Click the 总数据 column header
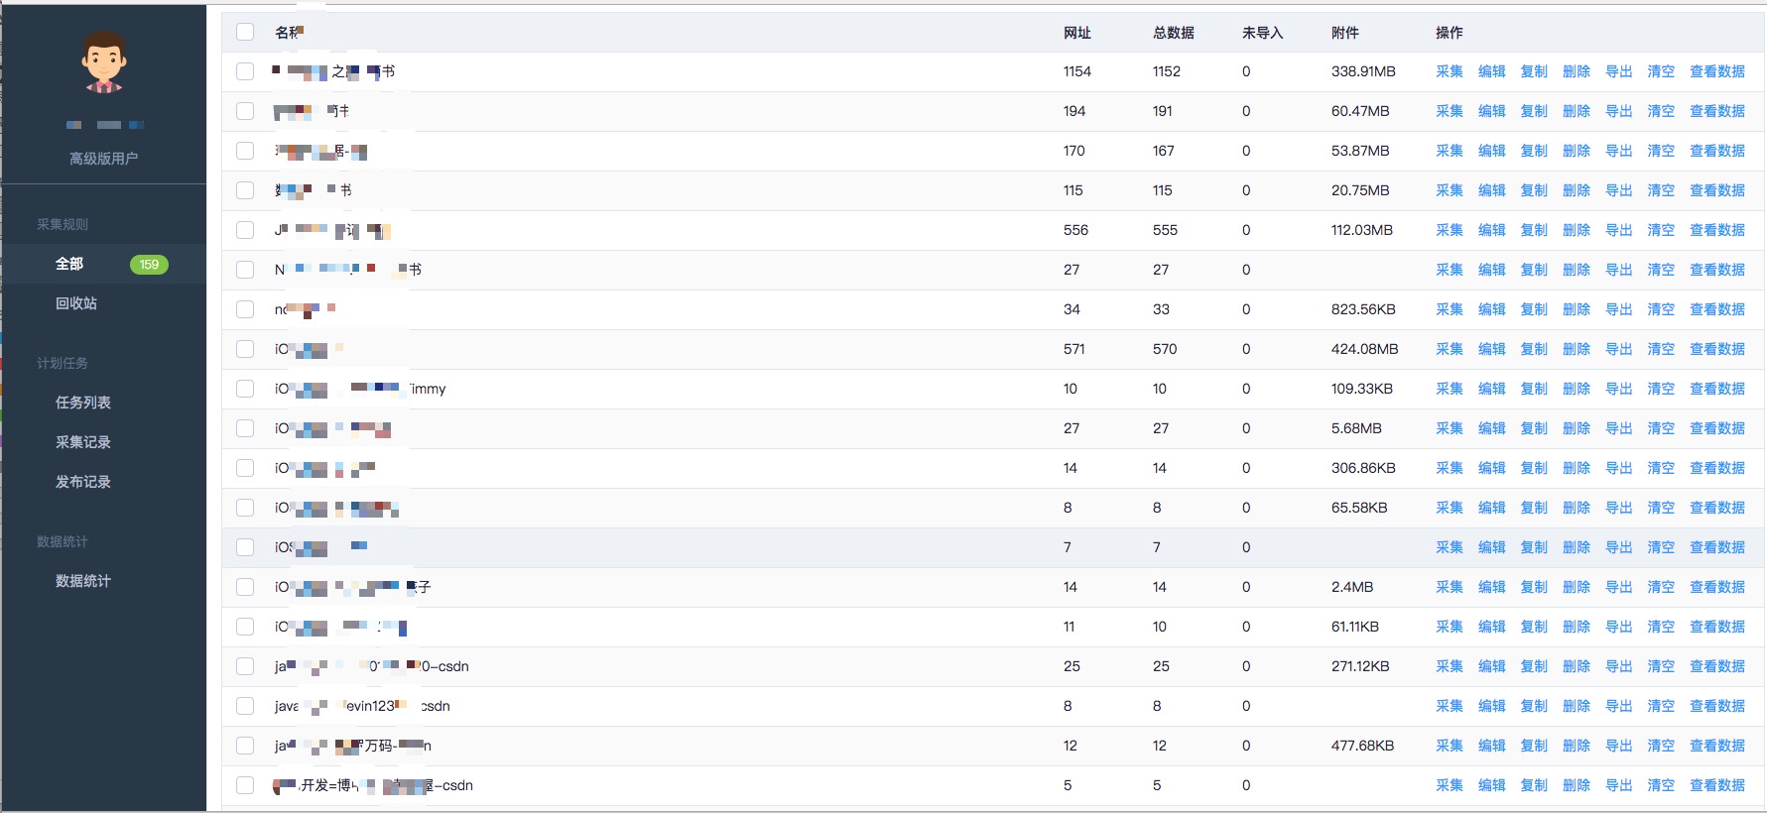 [x=1173, y=33]
